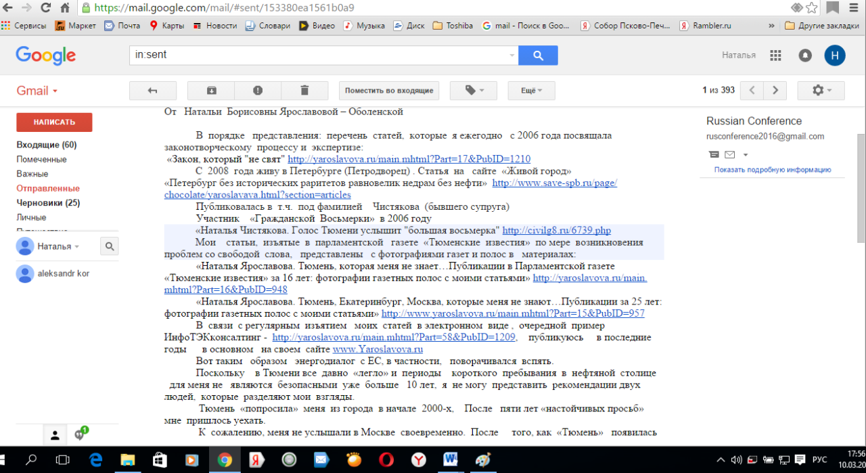Show the previous message arrow

752,91
